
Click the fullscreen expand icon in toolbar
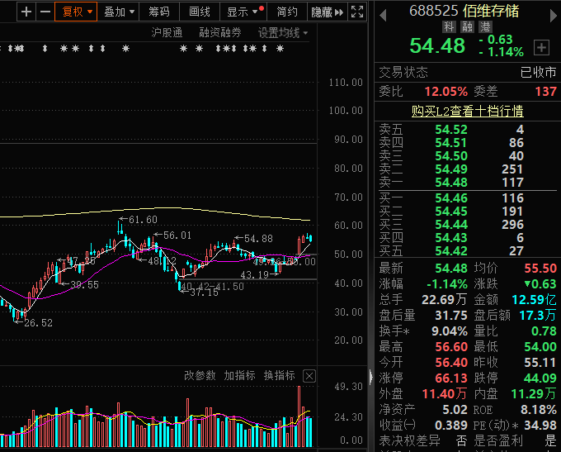tap(356, 12)
